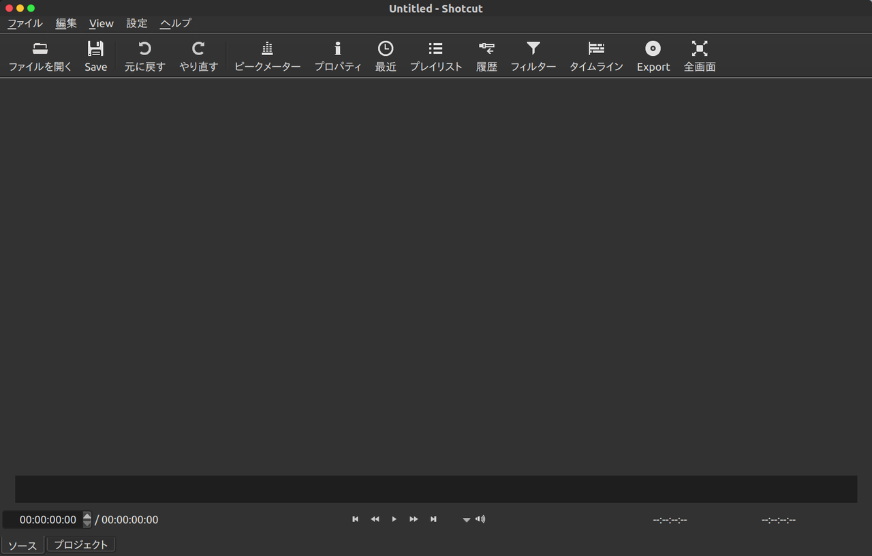Viewport: 872px width, 556px height.
Task: Open the 設定 menu
Action: coord(137,23)
